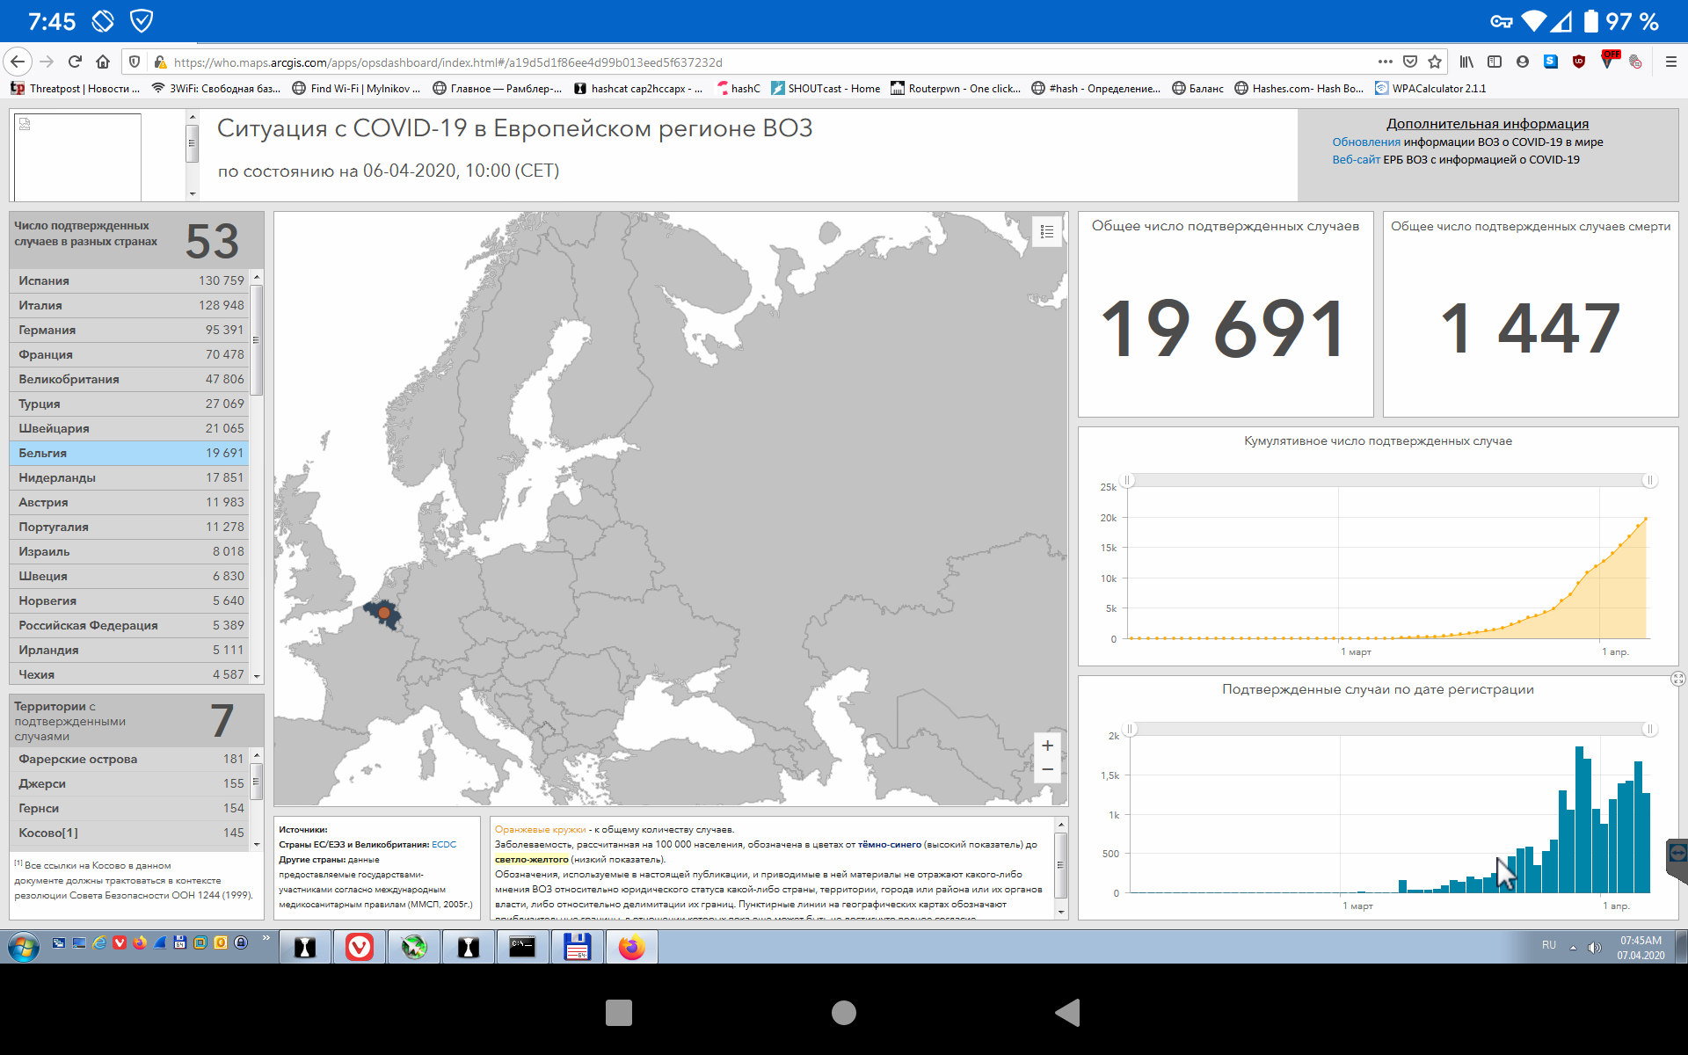
Task: Open the Firefox hamburger menu
Action: [x=1670, y=62]
